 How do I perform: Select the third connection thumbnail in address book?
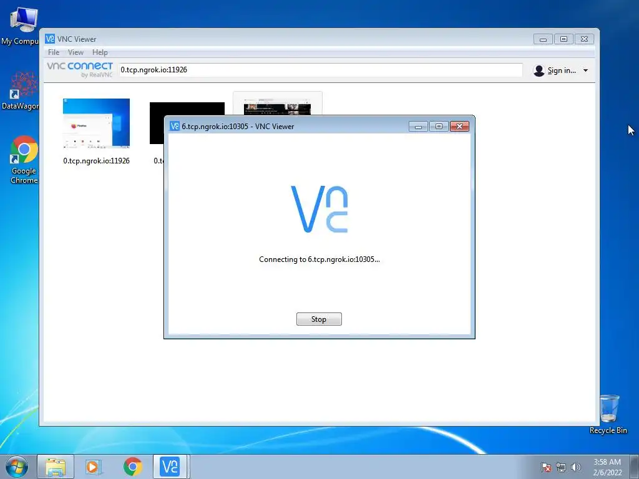pos(277,104)
